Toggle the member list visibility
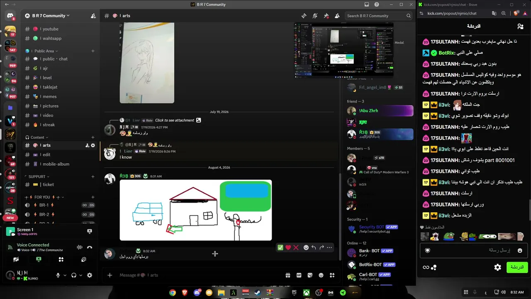This screenshot has width=531, height=299. click(x=337, y=16)
